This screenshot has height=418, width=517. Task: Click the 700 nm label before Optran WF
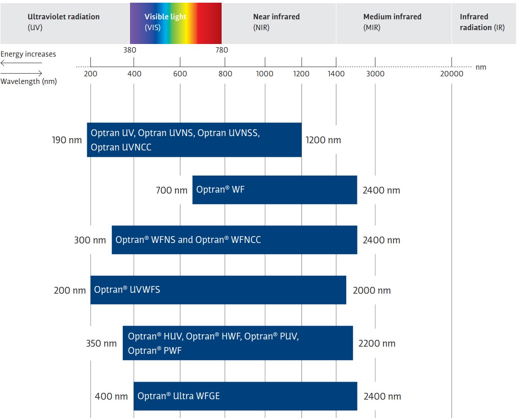[171, 190]
